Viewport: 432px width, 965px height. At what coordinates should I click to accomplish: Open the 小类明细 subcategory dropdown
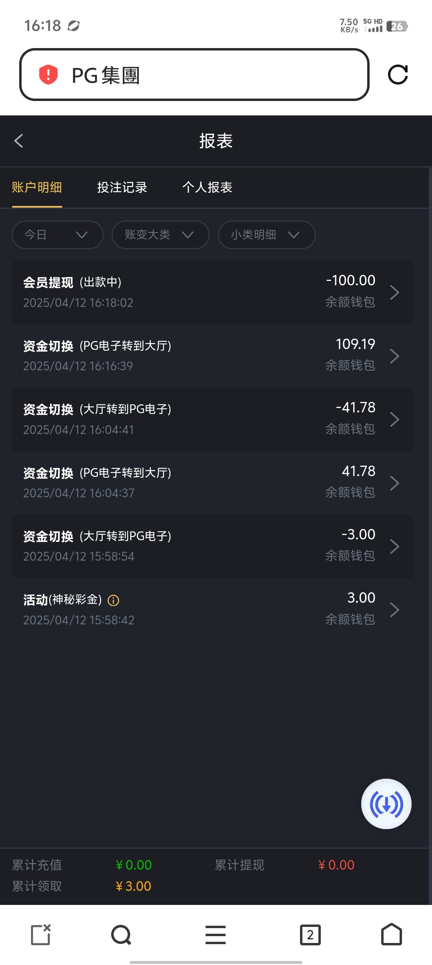[267, 235]
